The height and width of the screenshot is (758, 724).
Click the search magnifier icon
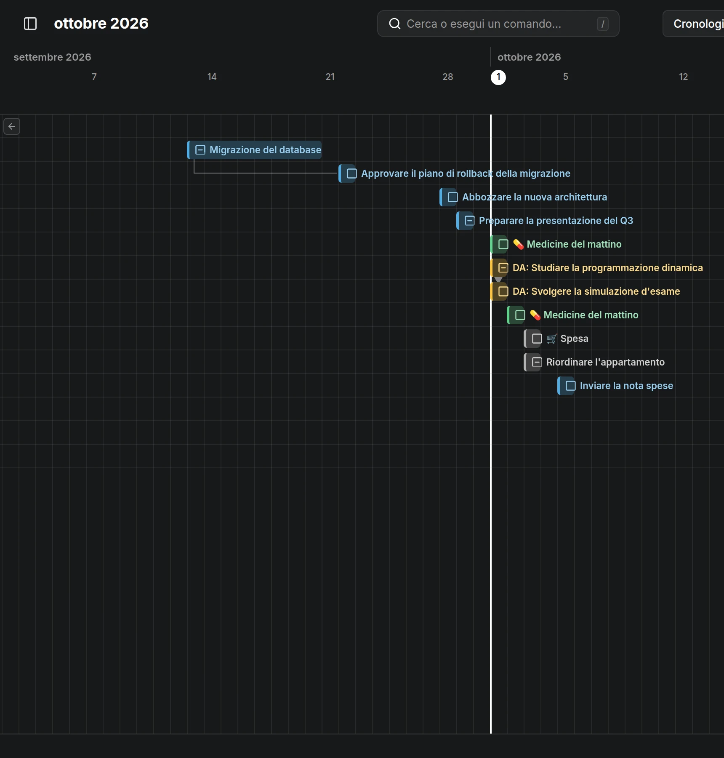click(394, 24)
